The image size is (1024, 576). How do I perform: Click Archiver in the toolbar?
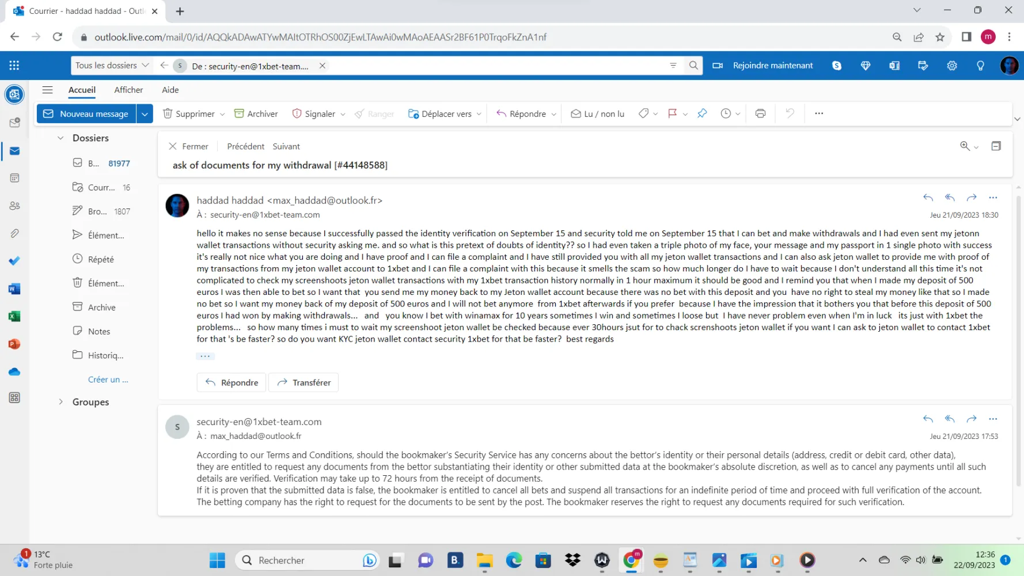click(x=256, y=113)
